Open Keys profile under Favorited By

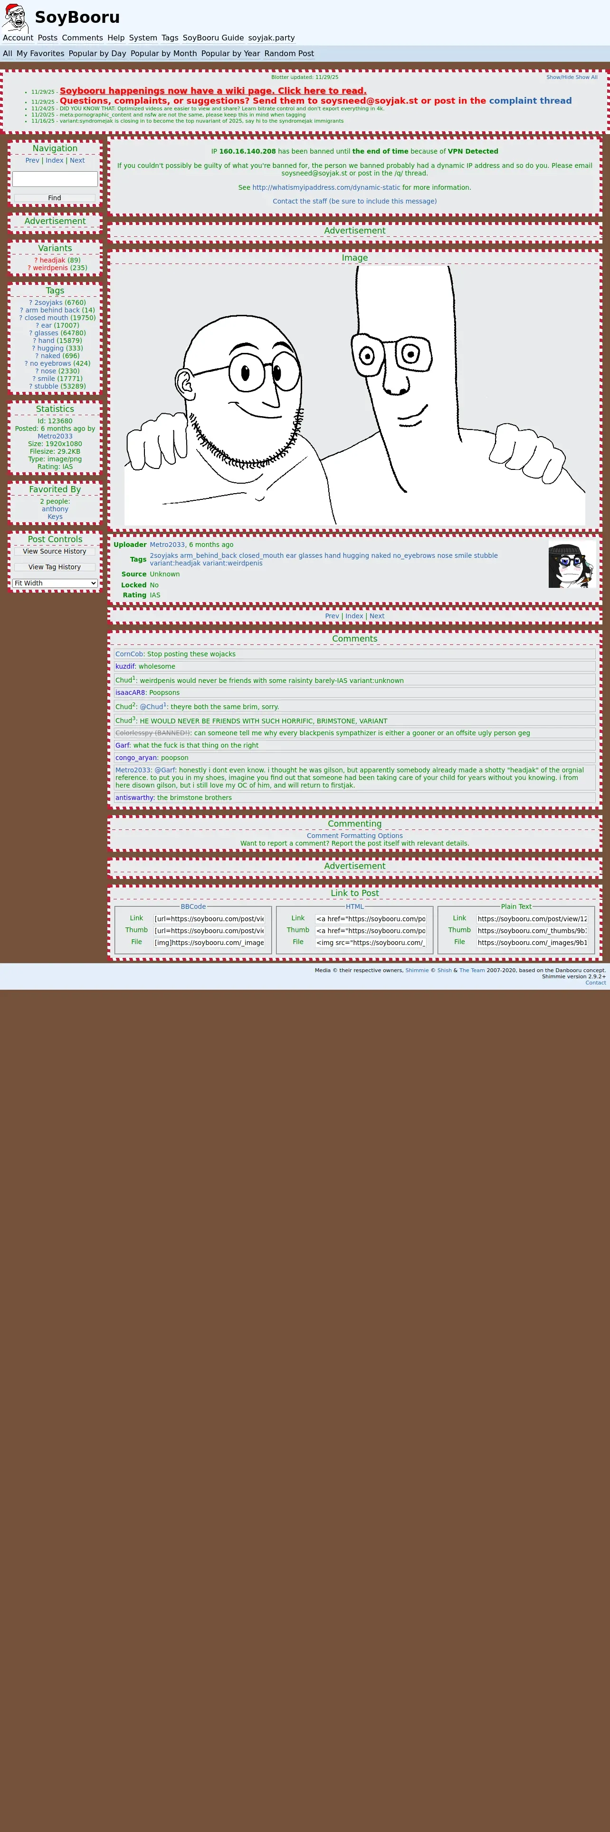tap(55, 517)
